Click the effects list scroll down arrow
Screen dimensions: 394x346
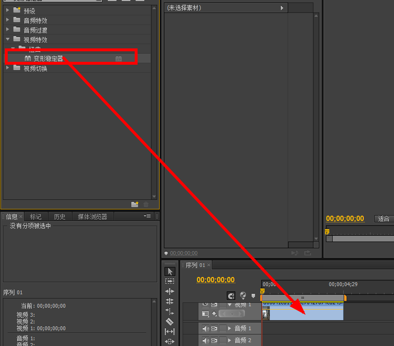tap(154, 196)
